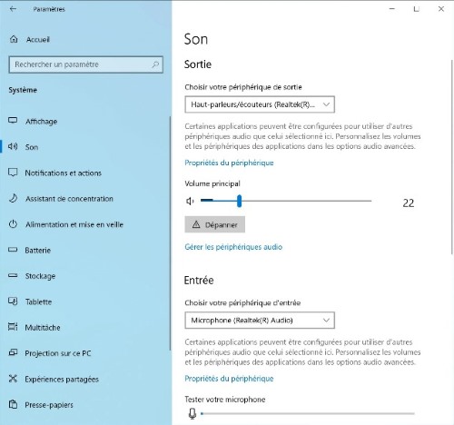Click the Affichage display icon
This screenshot has height=425, width=454.
point(13,121)
